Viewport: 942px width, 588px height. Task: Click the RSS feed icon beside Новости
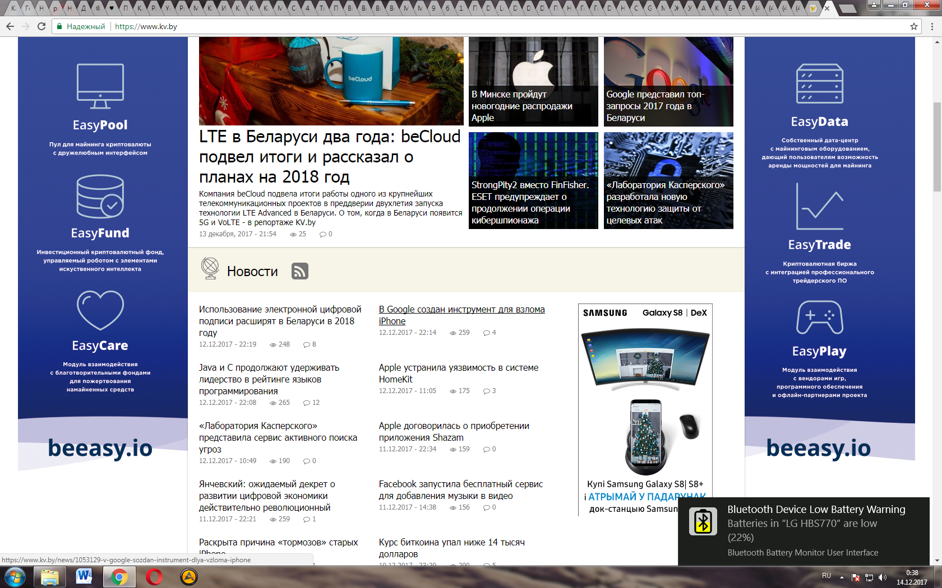click(300, 271)
